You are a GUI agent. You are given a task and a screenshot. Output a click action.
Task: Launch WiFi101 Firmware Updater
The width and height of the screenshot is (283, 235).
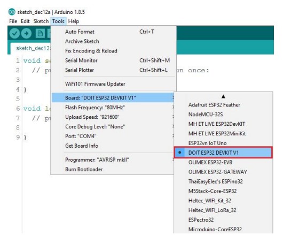pos(113,84)
